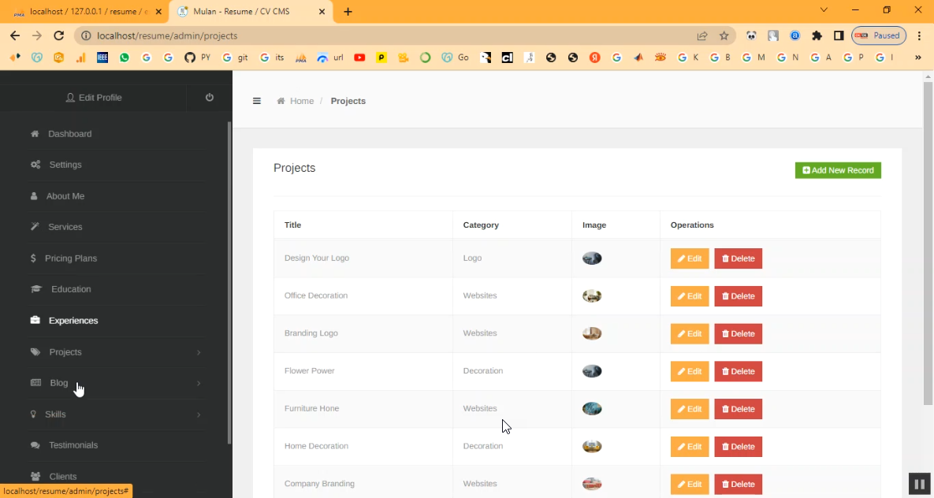The width and height of the screenshot is (934, 498).
Task: Click the browser reload page icon
Action: (x=58, y=35)
